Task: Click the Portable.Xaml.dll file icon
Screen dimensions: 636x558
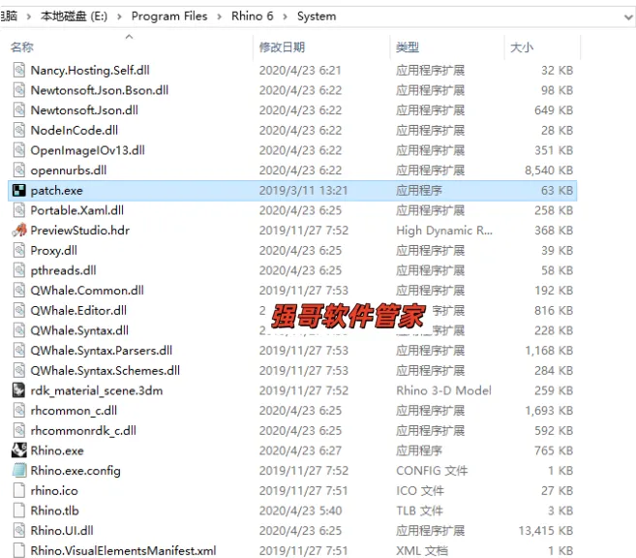Action: 19,210
